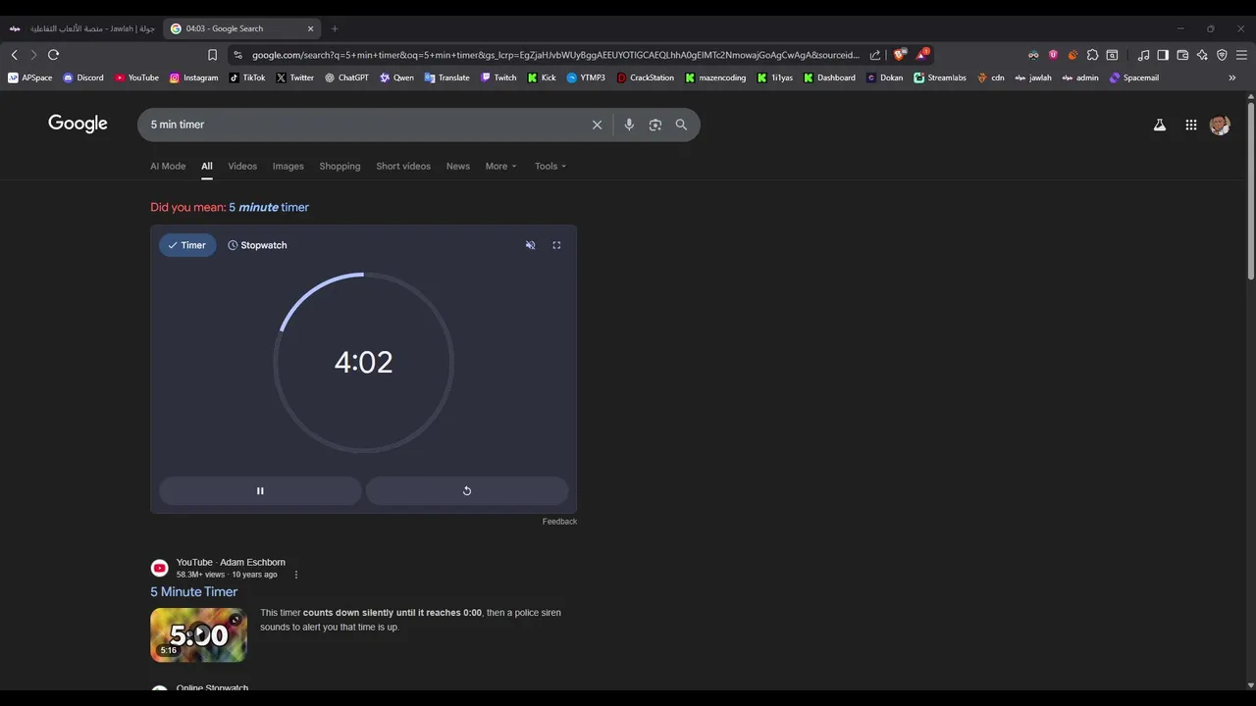
Task: Expand the Tools dropdown
Action: pyautogui.click(x=550, y=166)
